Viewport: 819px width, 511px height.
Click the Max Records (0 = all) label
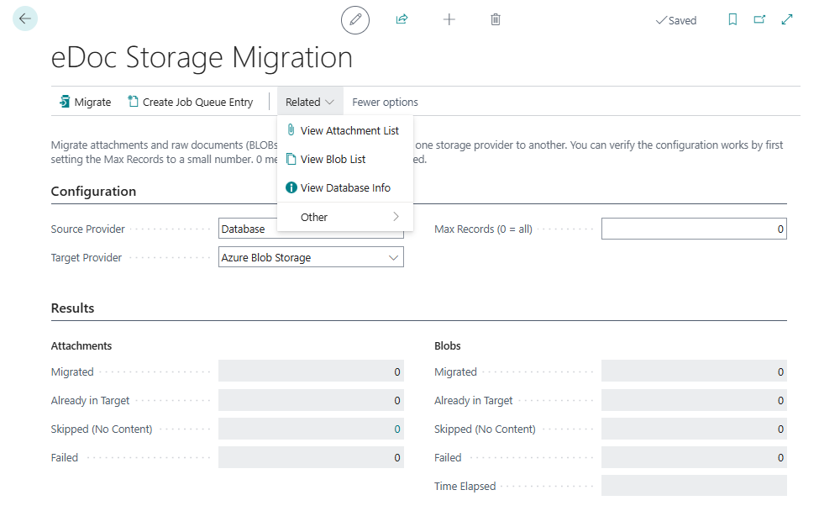(483, 229)
